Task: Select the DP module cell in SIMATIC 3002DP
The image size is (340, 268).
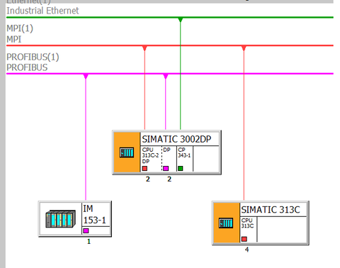Action: point(169,159)
